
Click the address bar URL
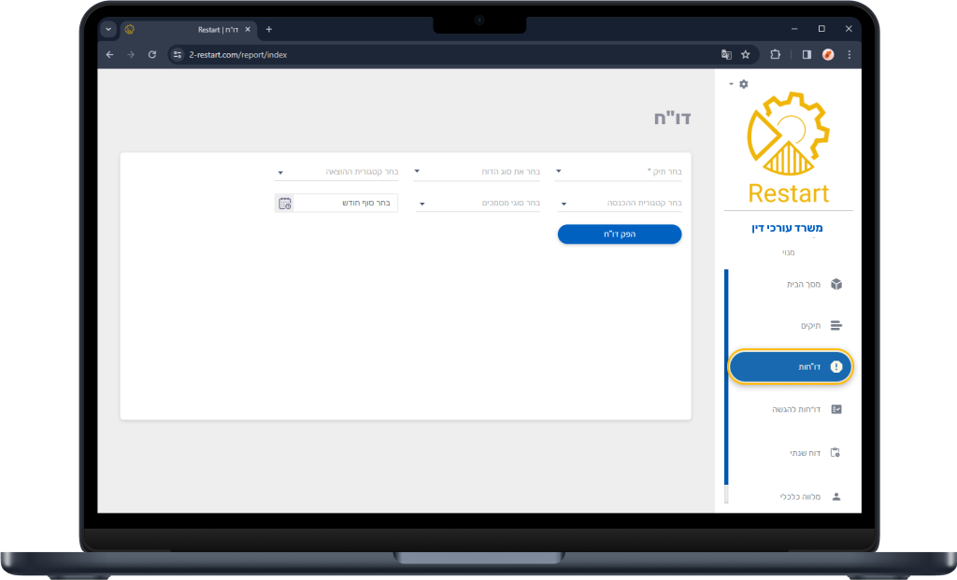tap(238, 55)
